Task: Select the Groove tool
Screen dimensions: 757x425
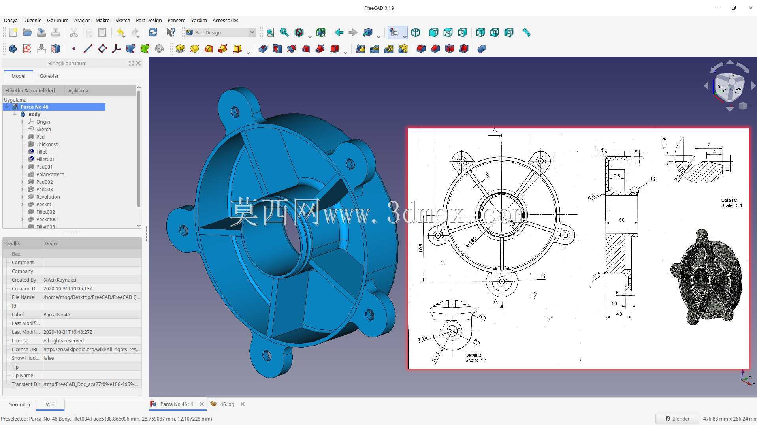Action: [x=292, y=49]
